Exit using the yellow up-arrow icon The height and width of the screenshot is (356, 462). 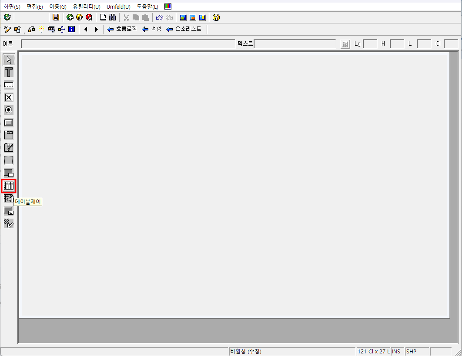tap(79, 17)
